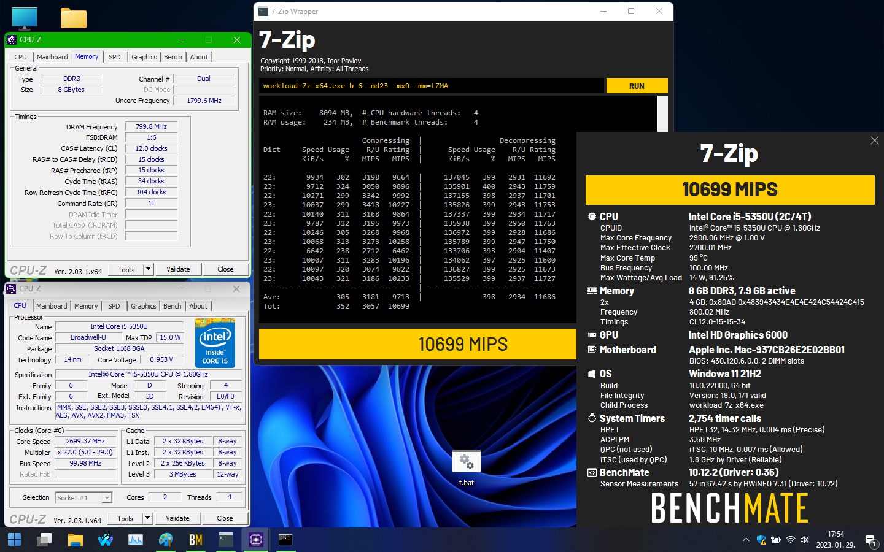884x552 pixels.
Task: Click the 10699 MIPS result bar in 7-Zip Wrapper
Action: 417,344
